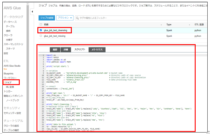Open Blueprints in the sidebar
The height and width of the screenshot is (134, 210).
click(x=9, y=74)
